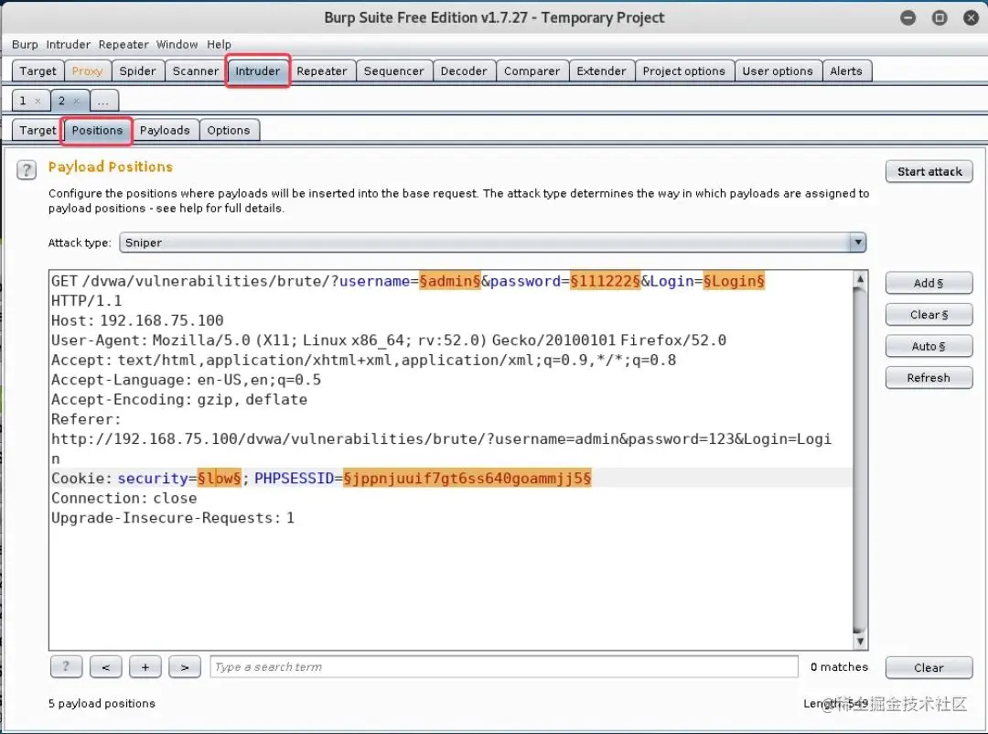This screenshot has width=988, height=734.
Task: Open the Repeater menu
Action: point(123,45)
